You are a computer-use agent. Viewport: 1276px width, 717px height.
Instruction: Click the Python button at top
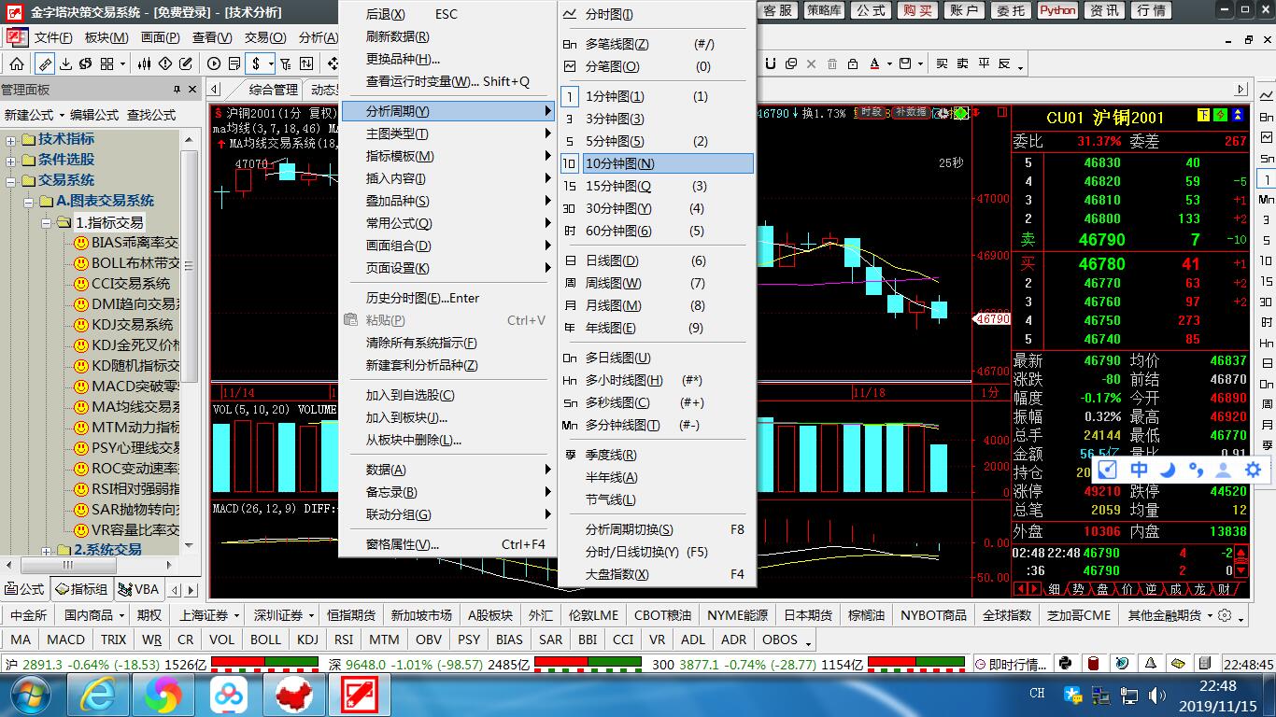click(x=1057, y=10)
